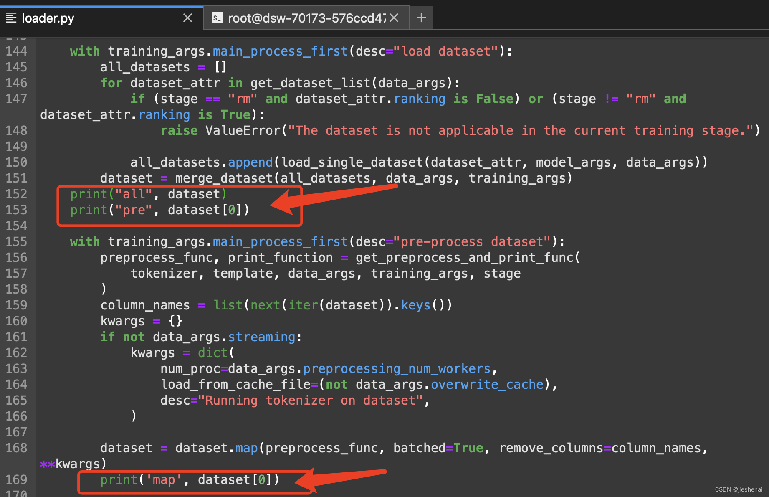The width and height of the screenshot is (769, 497).
Task: Click the raise ValueError statement
Action: [460, 130]
